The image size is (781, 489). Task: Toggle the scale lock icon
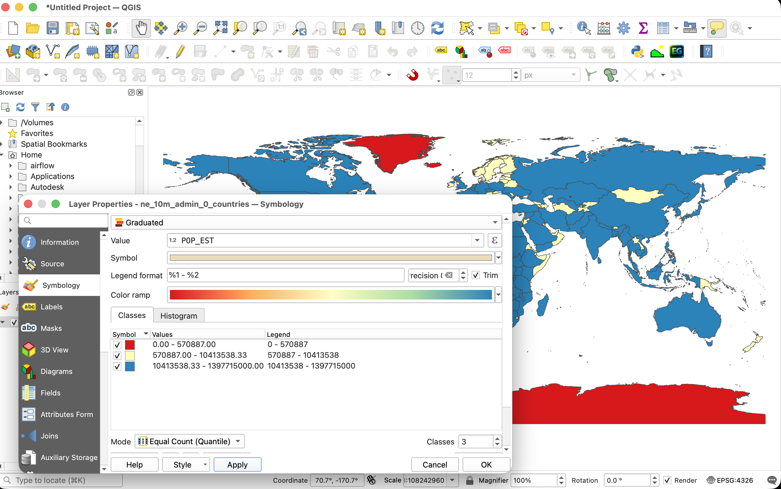point(469,480)
